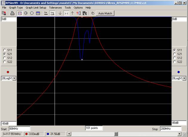
Task: Select the polar plot display icon
Action: tap(32, 13)
